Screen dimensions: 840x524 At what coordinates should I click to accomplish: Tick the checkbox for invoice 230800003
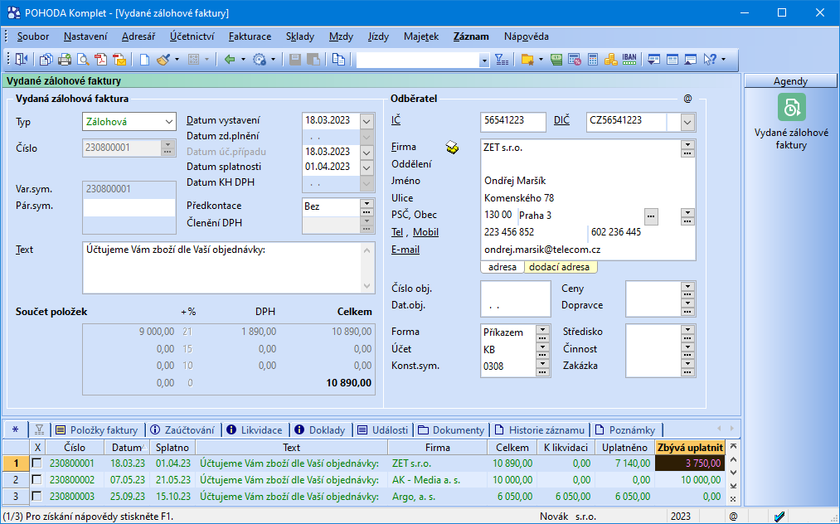pos(37,497)
